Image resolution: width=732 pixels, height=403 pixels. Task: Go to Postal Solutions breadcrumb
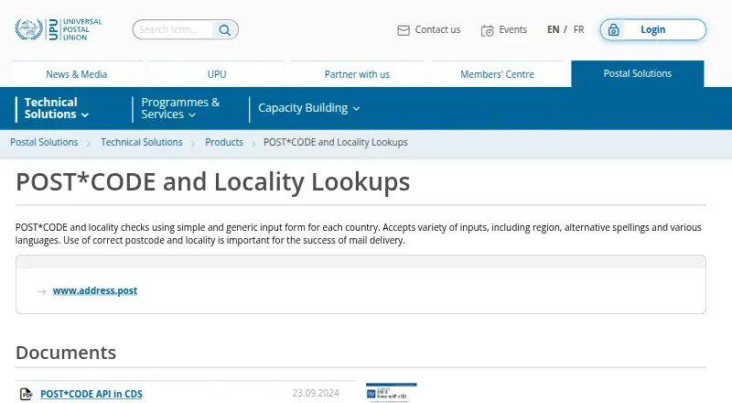pos(44,142)
